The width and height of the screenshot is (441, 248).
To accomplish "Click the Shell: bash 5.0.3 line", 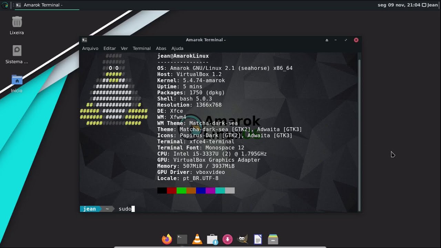I will (184, 99).
